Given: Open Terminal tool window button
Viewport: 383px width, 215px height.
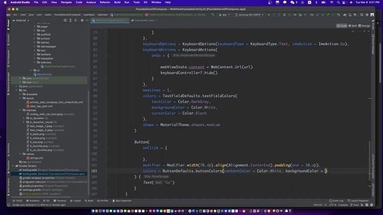Looking at the screenshot, I should click(x=60, y=201).
